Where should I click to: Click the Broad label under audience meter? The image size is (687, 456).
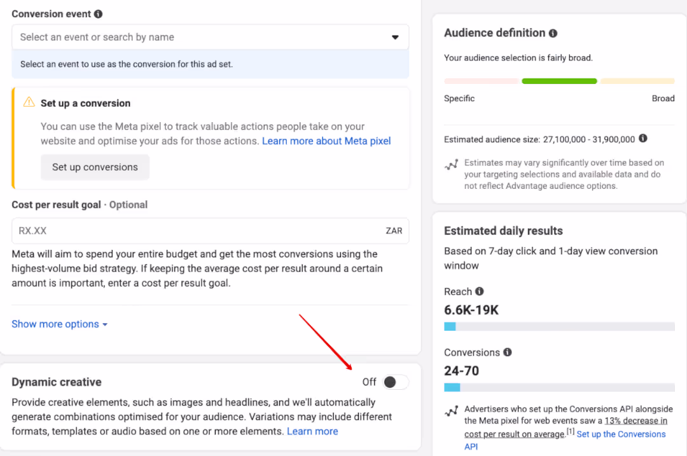click(663, 99)
